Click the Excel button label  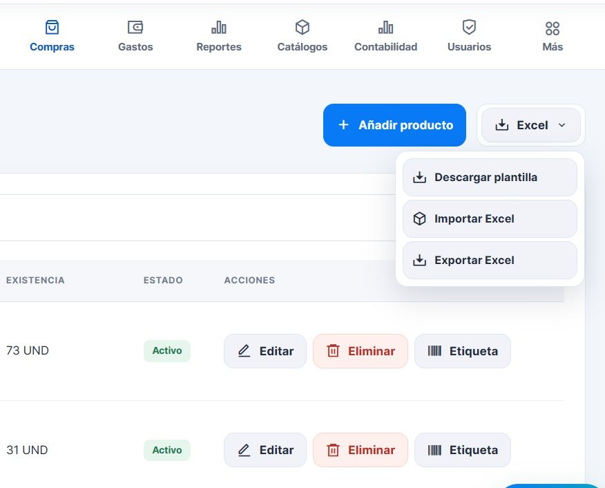[532, 125]
